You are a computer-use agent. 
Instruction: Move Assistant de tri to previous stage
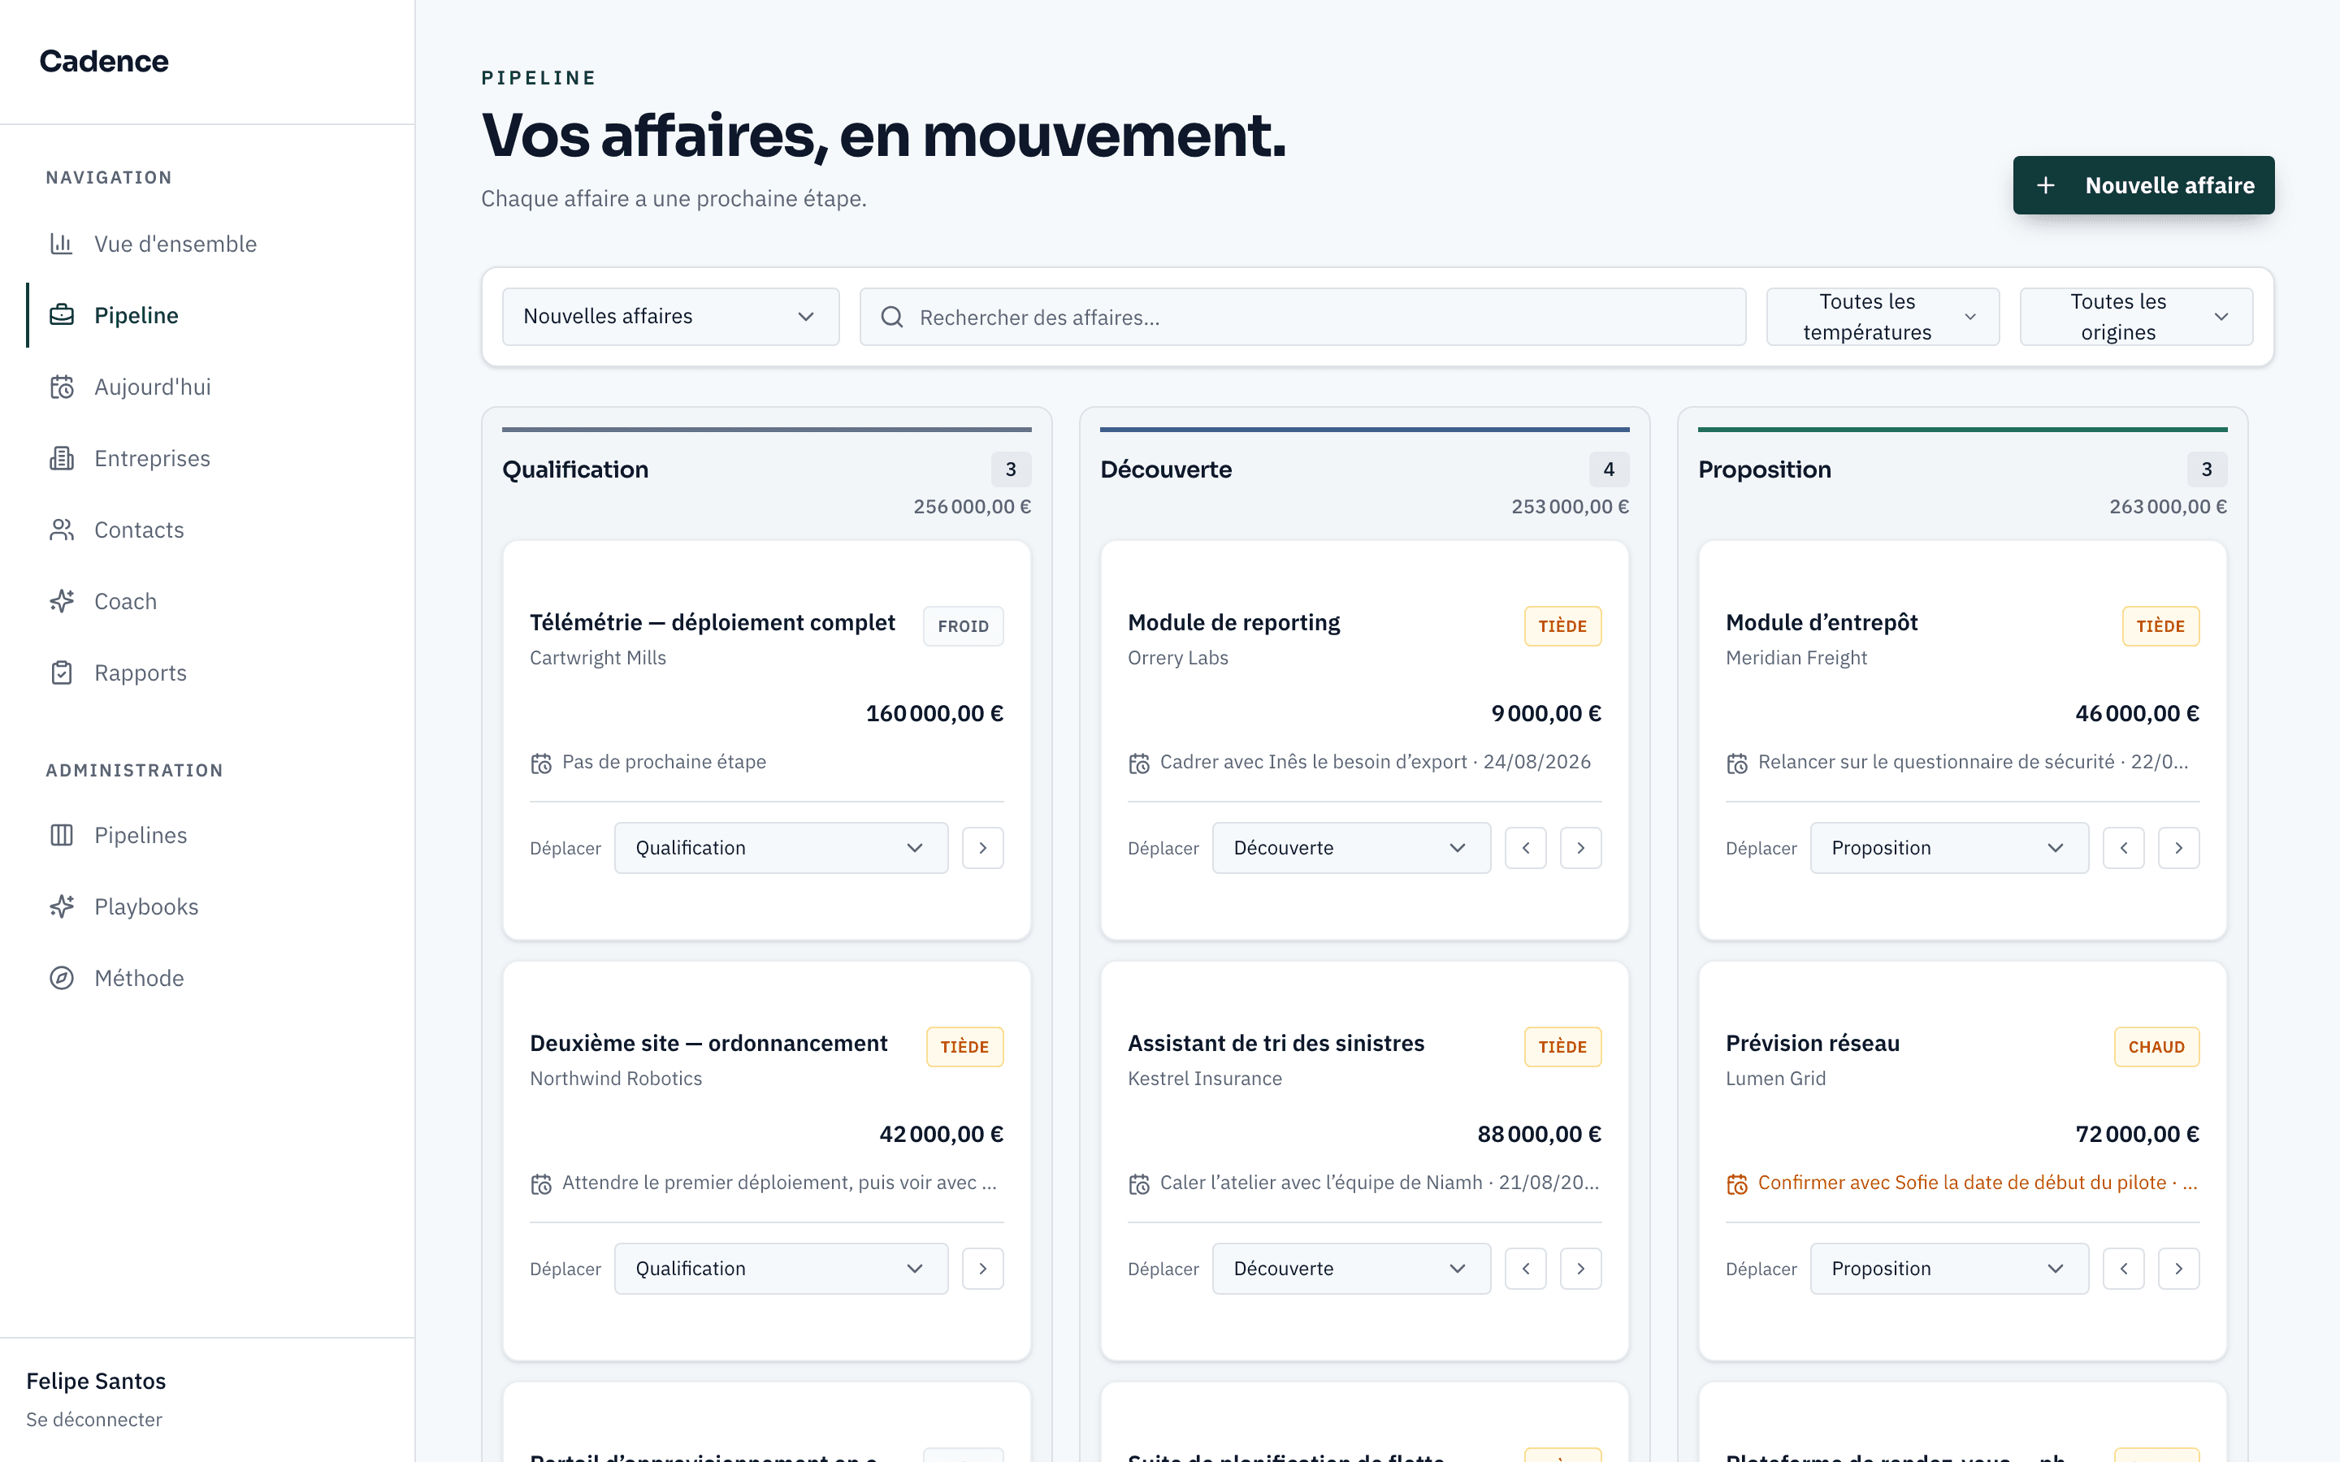(1526, 1269)
